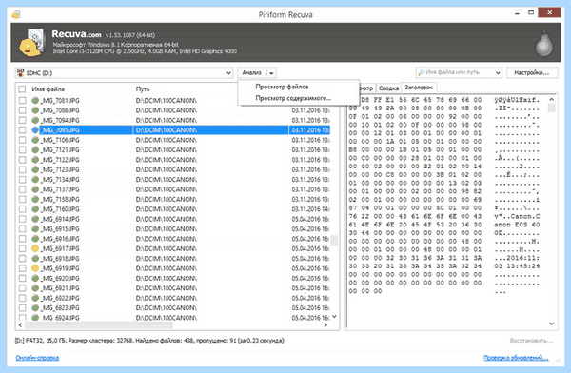Screen dimensions: 571x373
Task: Switch to the partly hidden Просмотр tab
Action: point(366,88)
